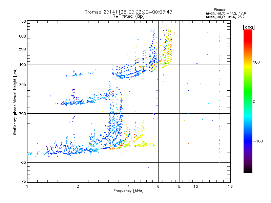271x203 pixels.
Task: Click the x-axis '4' tick label
Action: point(129,186)
